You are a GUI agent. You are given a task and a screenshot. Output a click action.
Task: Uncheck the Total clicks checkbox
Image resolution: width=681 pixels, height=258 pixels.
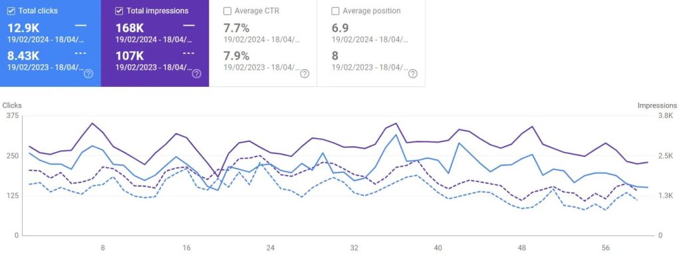11,11
